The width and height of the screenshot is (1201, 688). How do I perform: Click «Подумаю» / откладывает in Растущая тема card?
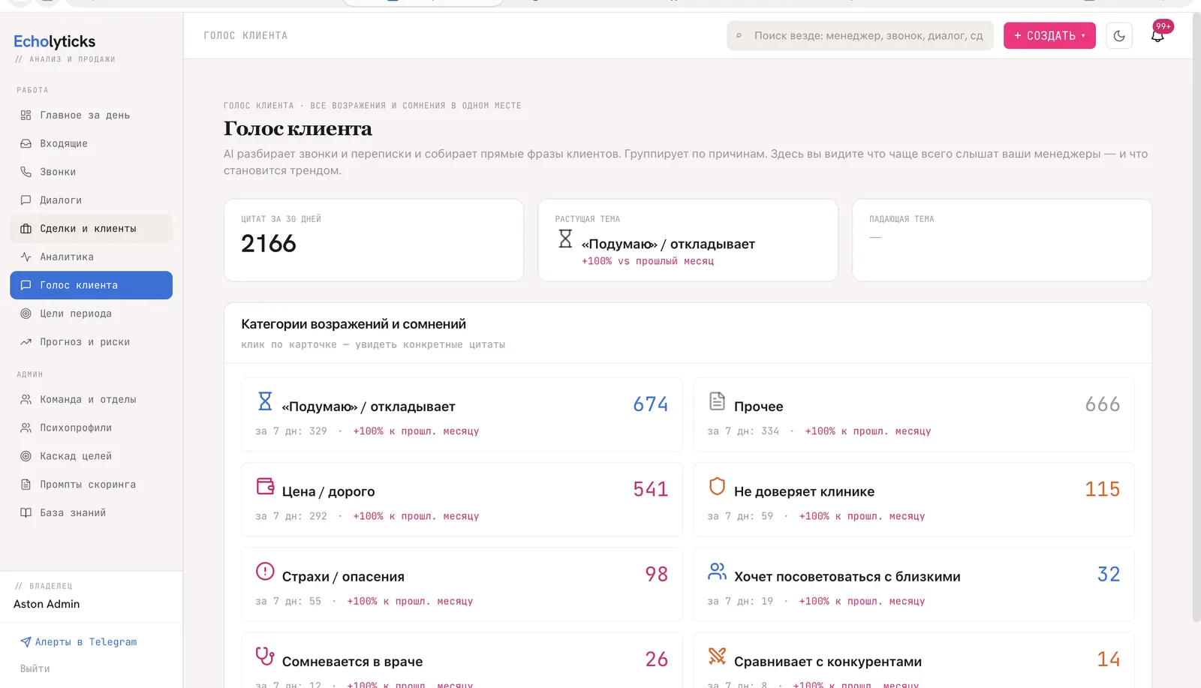[668, 244]
